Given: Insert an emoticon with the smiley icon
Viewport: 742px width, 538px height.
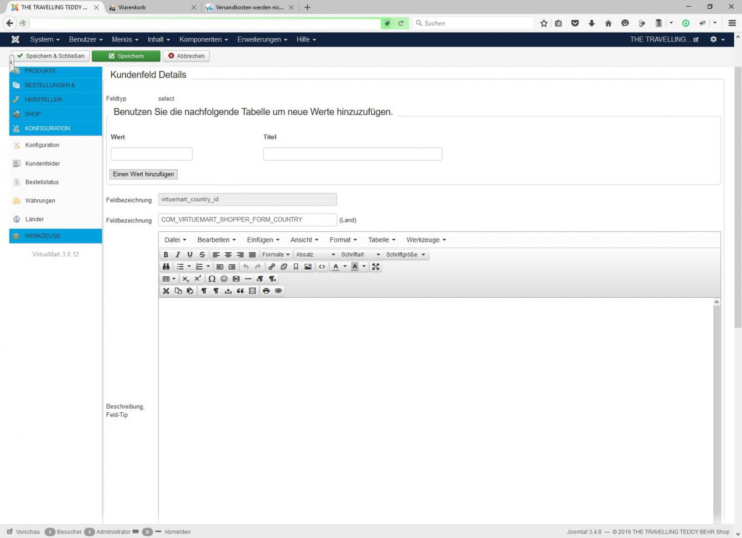Looking at the screenshot, I should point(224,279).
